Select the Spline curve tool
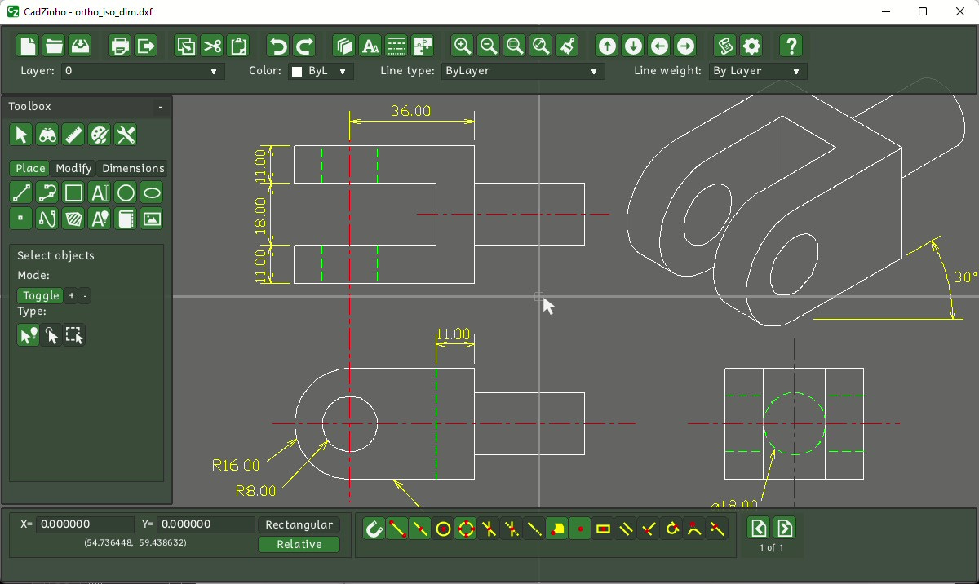The image size is (979, 584). [47, 219]
